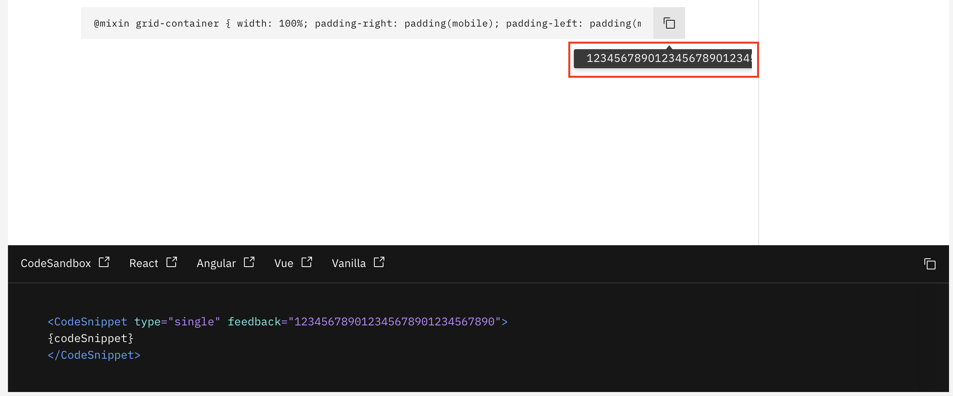Open the Vanilla JavaScript example
This screenshot has height=396, width=953.
click(x=349, y=263)
